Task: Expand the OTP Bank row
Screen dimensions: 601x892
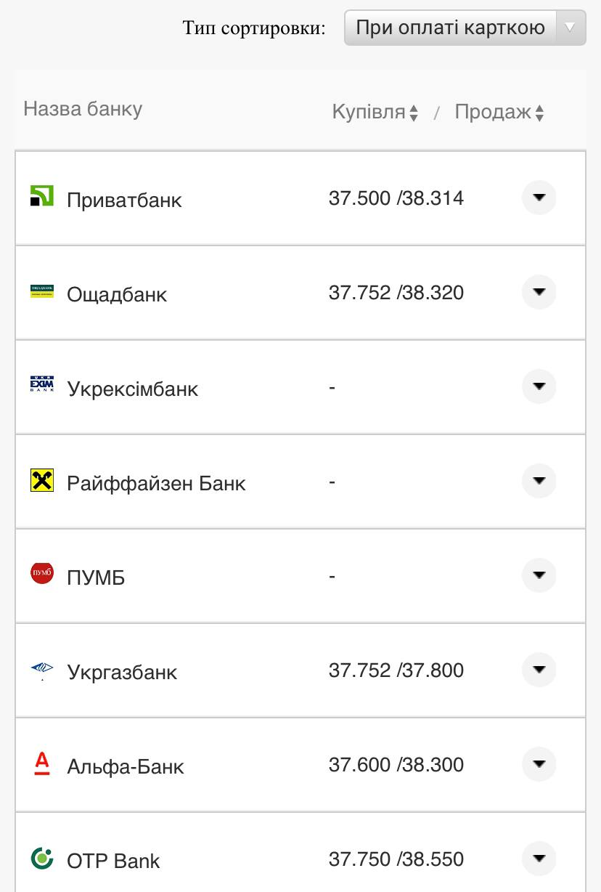Action: (x=539, y=859)
